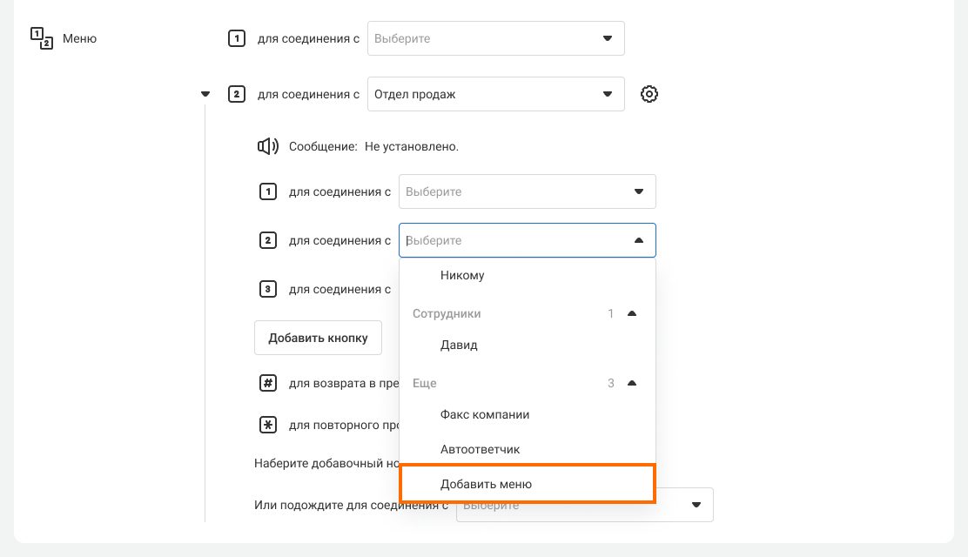
Task: Open the Отдел продаж dropdown
Action: 496,94
